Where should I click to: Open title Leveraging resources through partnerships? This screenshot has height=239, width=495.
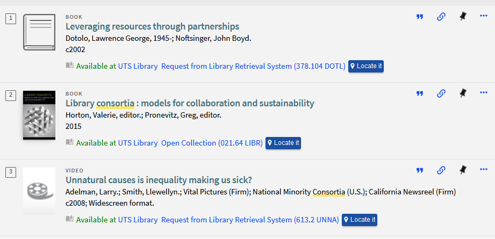coord(152,26)
